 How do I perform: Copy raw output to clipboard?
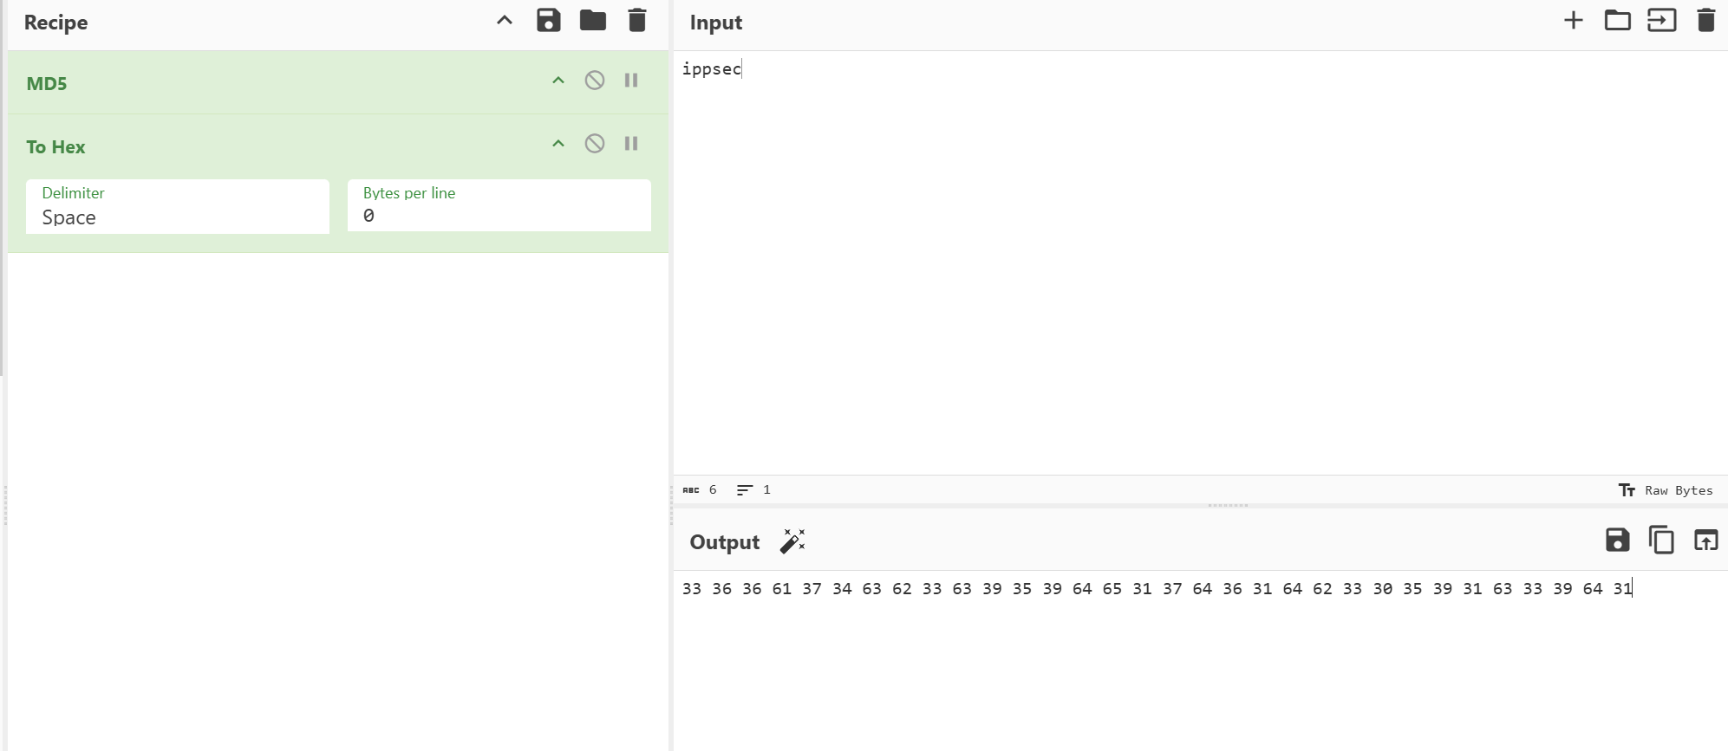pyautogui.click(x=1662, y=541)
